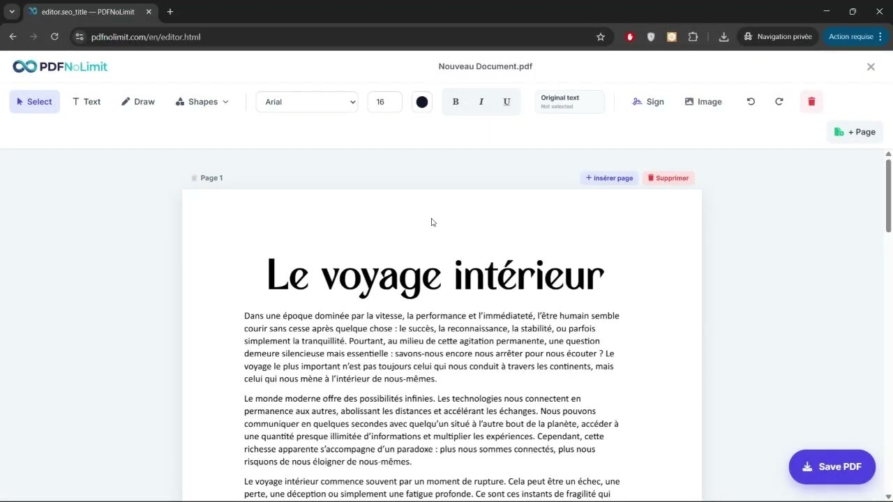Open the Arial font family dropdown
This screenshot has width=893, height=502.
pyautogui.click(x=307, y=101)
